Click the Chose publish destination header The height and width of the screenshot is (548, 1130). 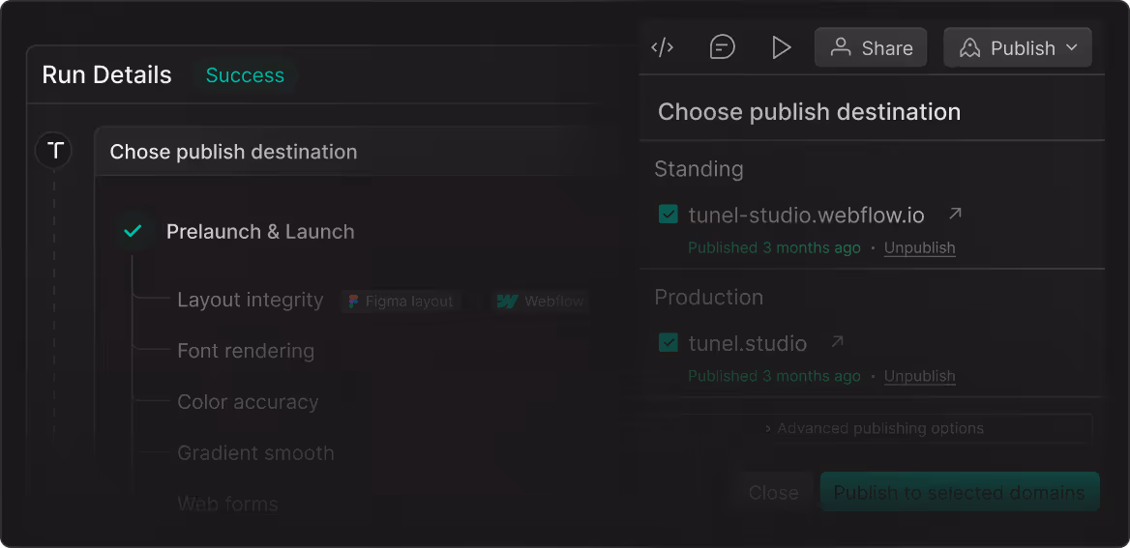(233, 152)
